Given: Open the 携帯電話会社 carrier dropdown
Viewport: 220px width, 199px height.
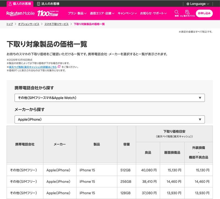Looking at the screenshot, I should click(109, 98).
